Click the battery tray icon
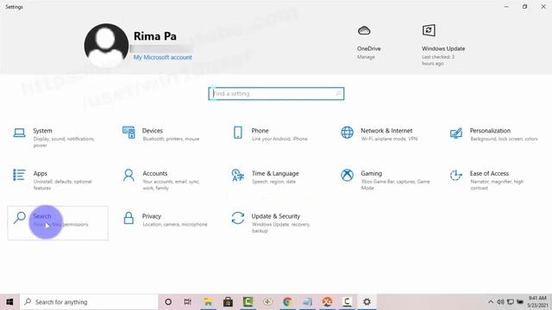 [520, 302]
